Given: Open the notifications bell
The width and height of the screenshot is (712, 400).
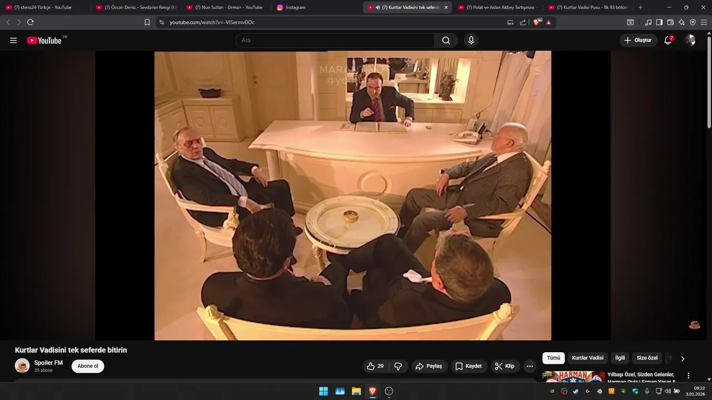Looking at the screenshot, I should pos(669,40).
